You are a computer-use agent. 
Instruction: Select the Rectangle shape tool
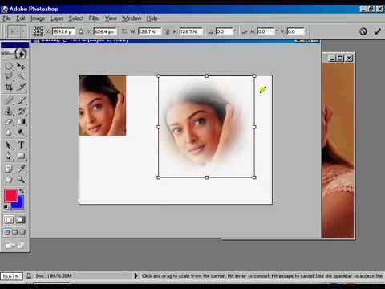[x=21, y=156]
